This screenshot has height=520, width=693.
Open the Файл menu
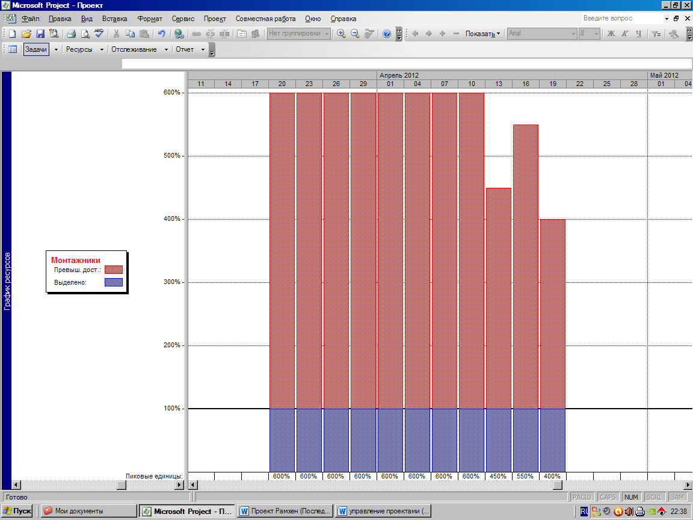[31, 19]
